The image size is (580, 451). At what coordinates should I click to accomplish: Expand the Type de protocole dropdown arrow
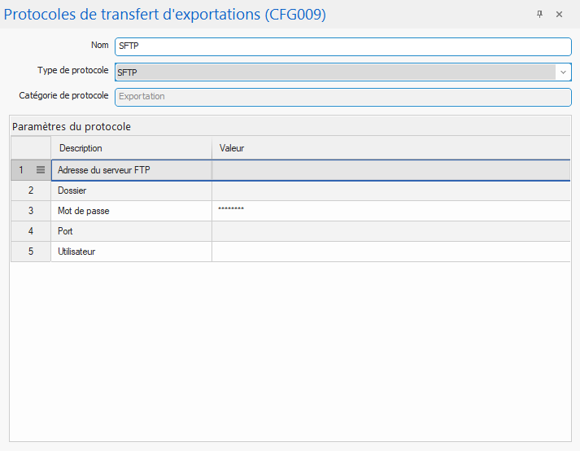(563, 72)
